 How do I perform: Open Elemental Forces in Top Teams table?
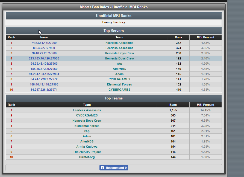tap(87, 126)
